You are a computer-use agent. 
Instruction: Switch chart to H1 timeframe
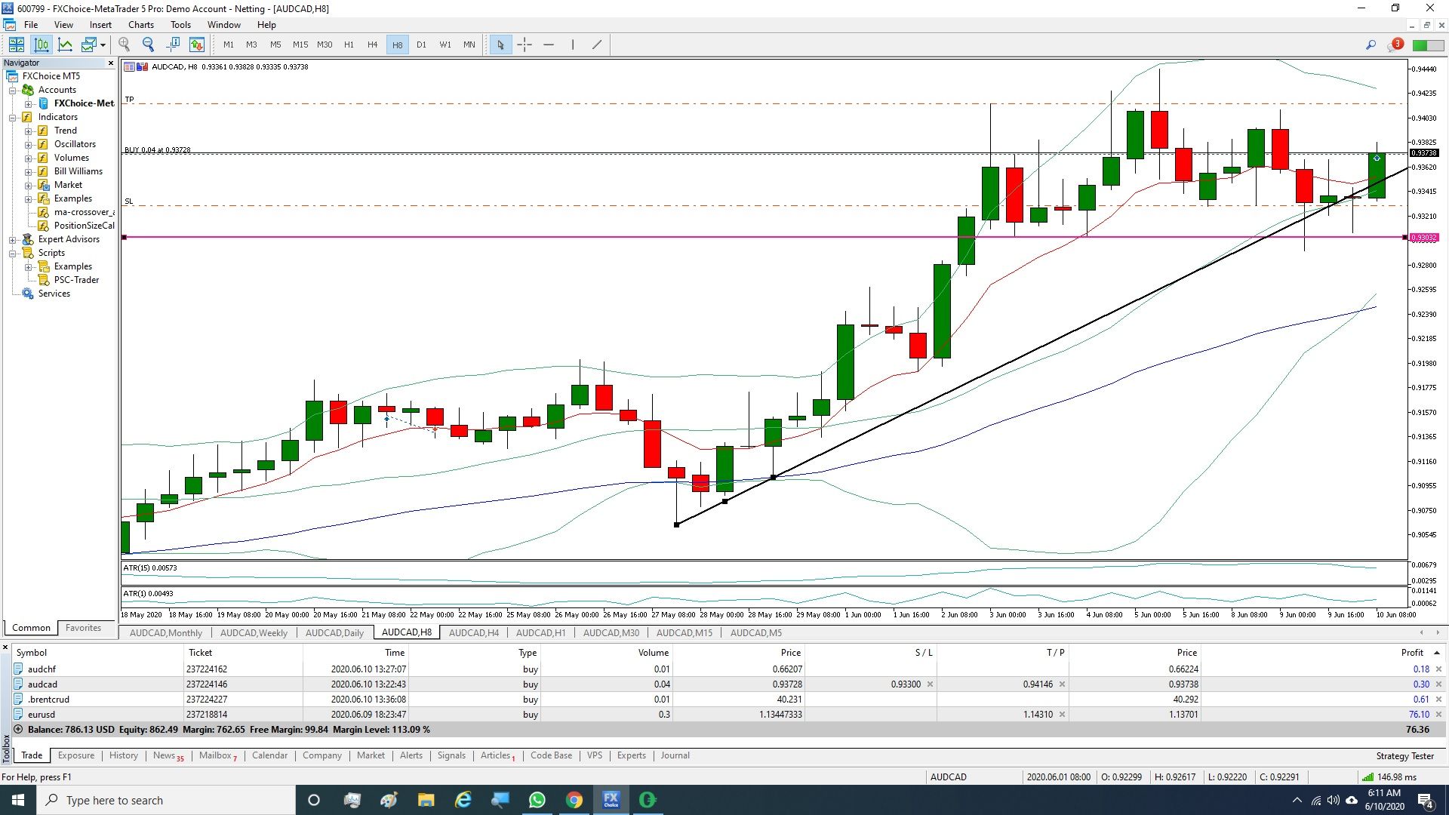[349, 45]
